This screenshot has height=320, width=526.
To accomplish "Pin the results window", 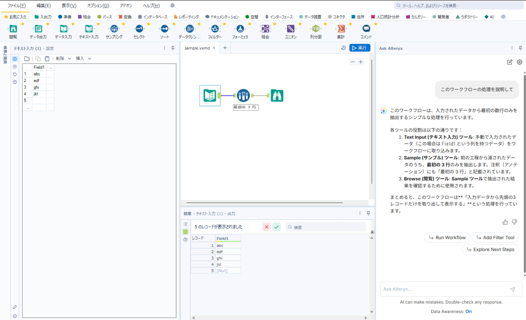I will [x=368, y=213].
